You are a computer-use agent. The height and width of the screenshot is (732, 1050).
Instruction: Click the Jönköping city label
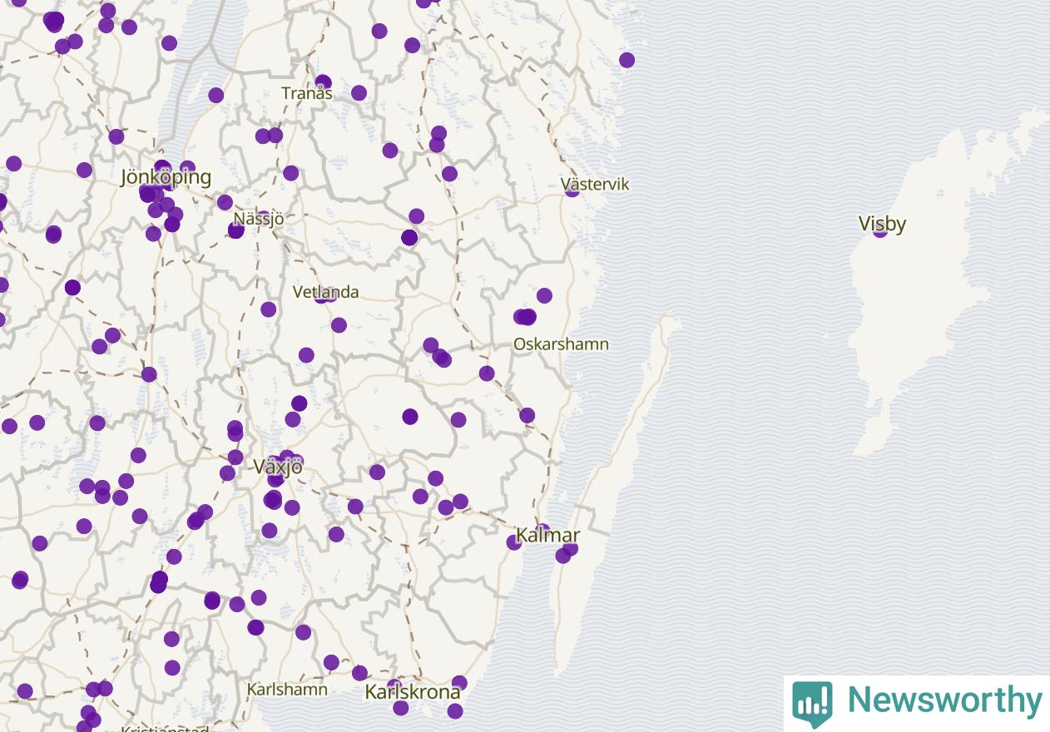pos(166,176)
